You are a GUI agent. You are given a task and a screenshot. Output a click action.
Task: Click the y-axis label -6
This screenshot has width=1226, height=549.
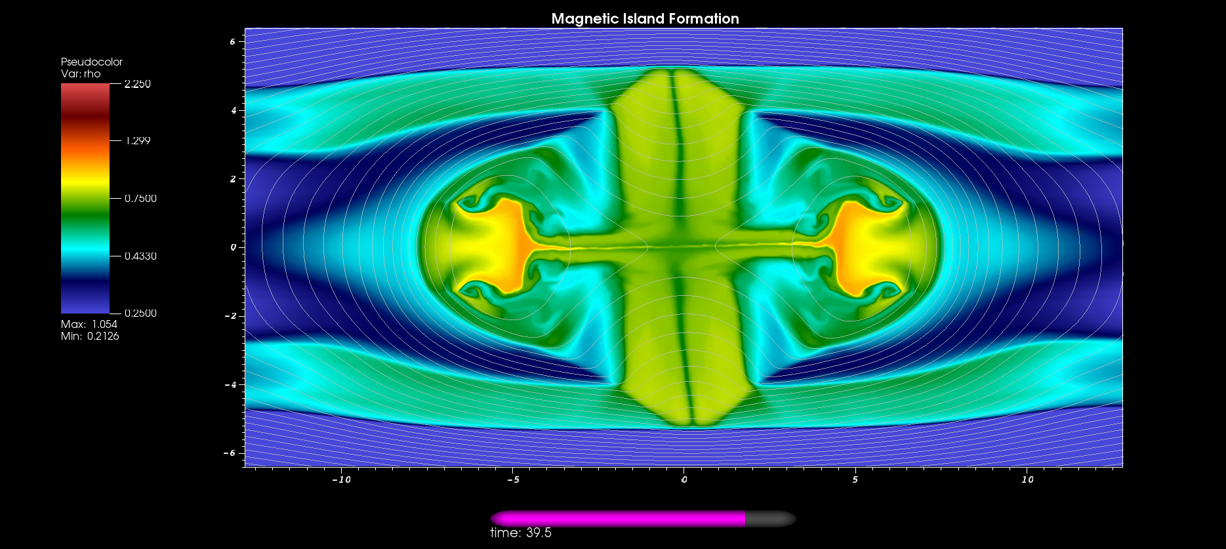[230, 453]
